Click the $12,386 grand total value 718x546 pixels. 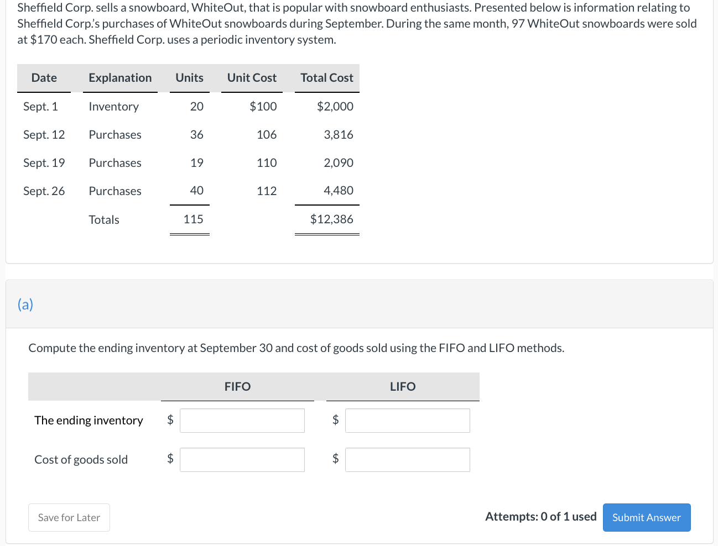click(x=332, y=219)
